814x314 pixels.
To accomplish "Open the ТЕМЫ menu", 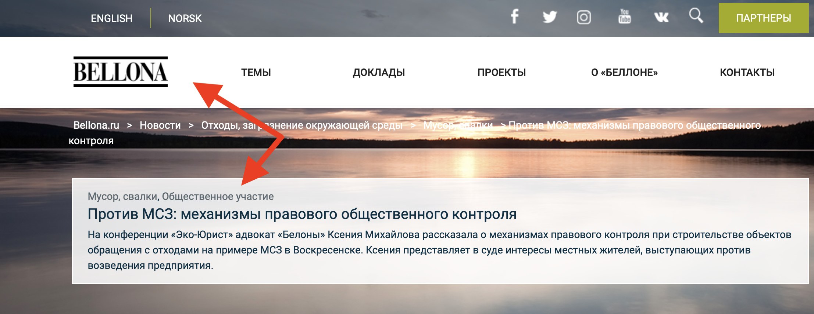I will 256,72.
